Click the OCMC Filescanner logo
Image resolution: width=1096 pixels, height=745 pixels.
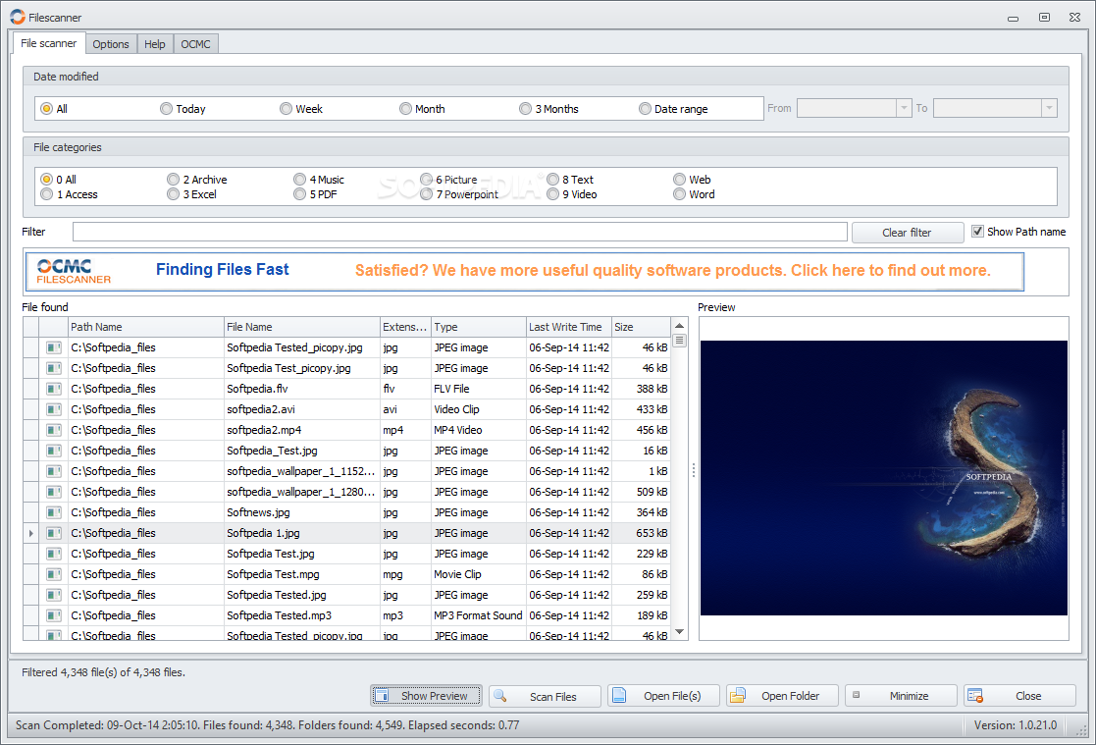(74, 272)
